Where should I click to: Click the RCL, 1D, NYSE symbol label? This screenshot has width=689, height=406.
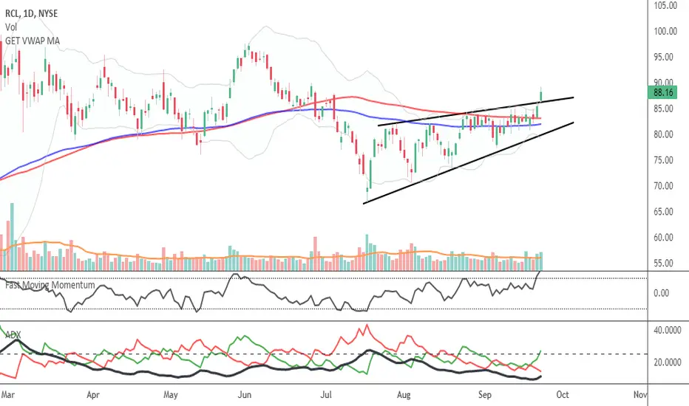click(31, 13)
